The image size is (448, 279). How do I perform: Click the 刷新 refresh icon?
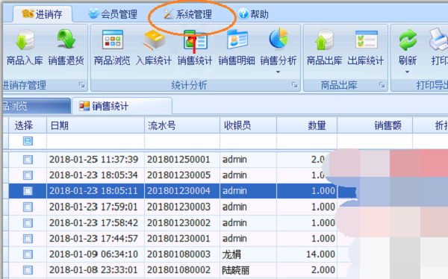[408, 40]
